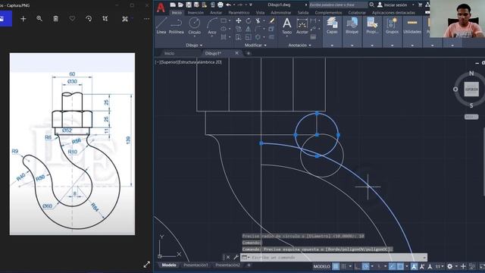This screenshot has height=273, width=485.
Task: Open the annotation scale 1:1 dropdown
Action: pyautogui.click(x=440, y=266)
